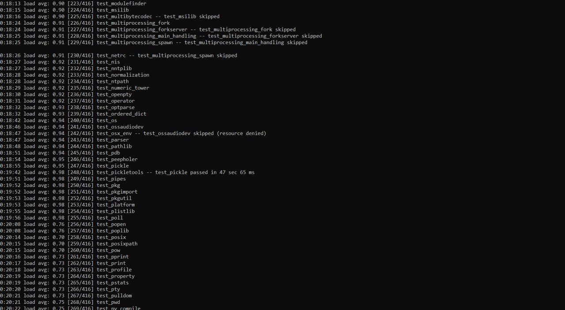565x310 pixels.
Task: Click the test_ossaudiodev line
Action: (x=72, y=127)
